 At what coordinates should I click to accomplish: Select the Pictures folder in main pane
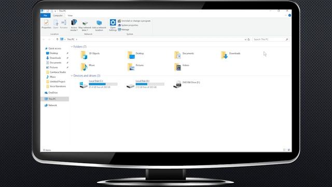point(135,67)
